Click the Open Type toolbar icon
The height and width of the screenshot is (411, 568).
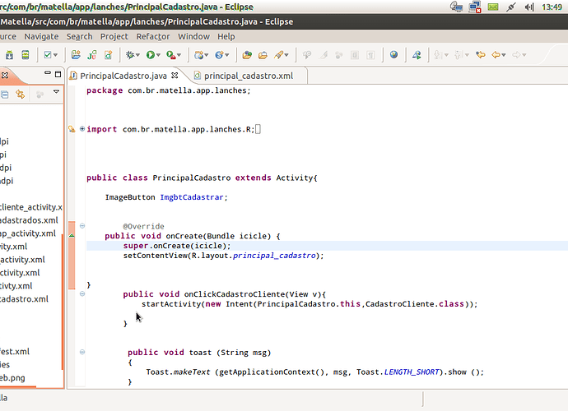tap(246, 55)
